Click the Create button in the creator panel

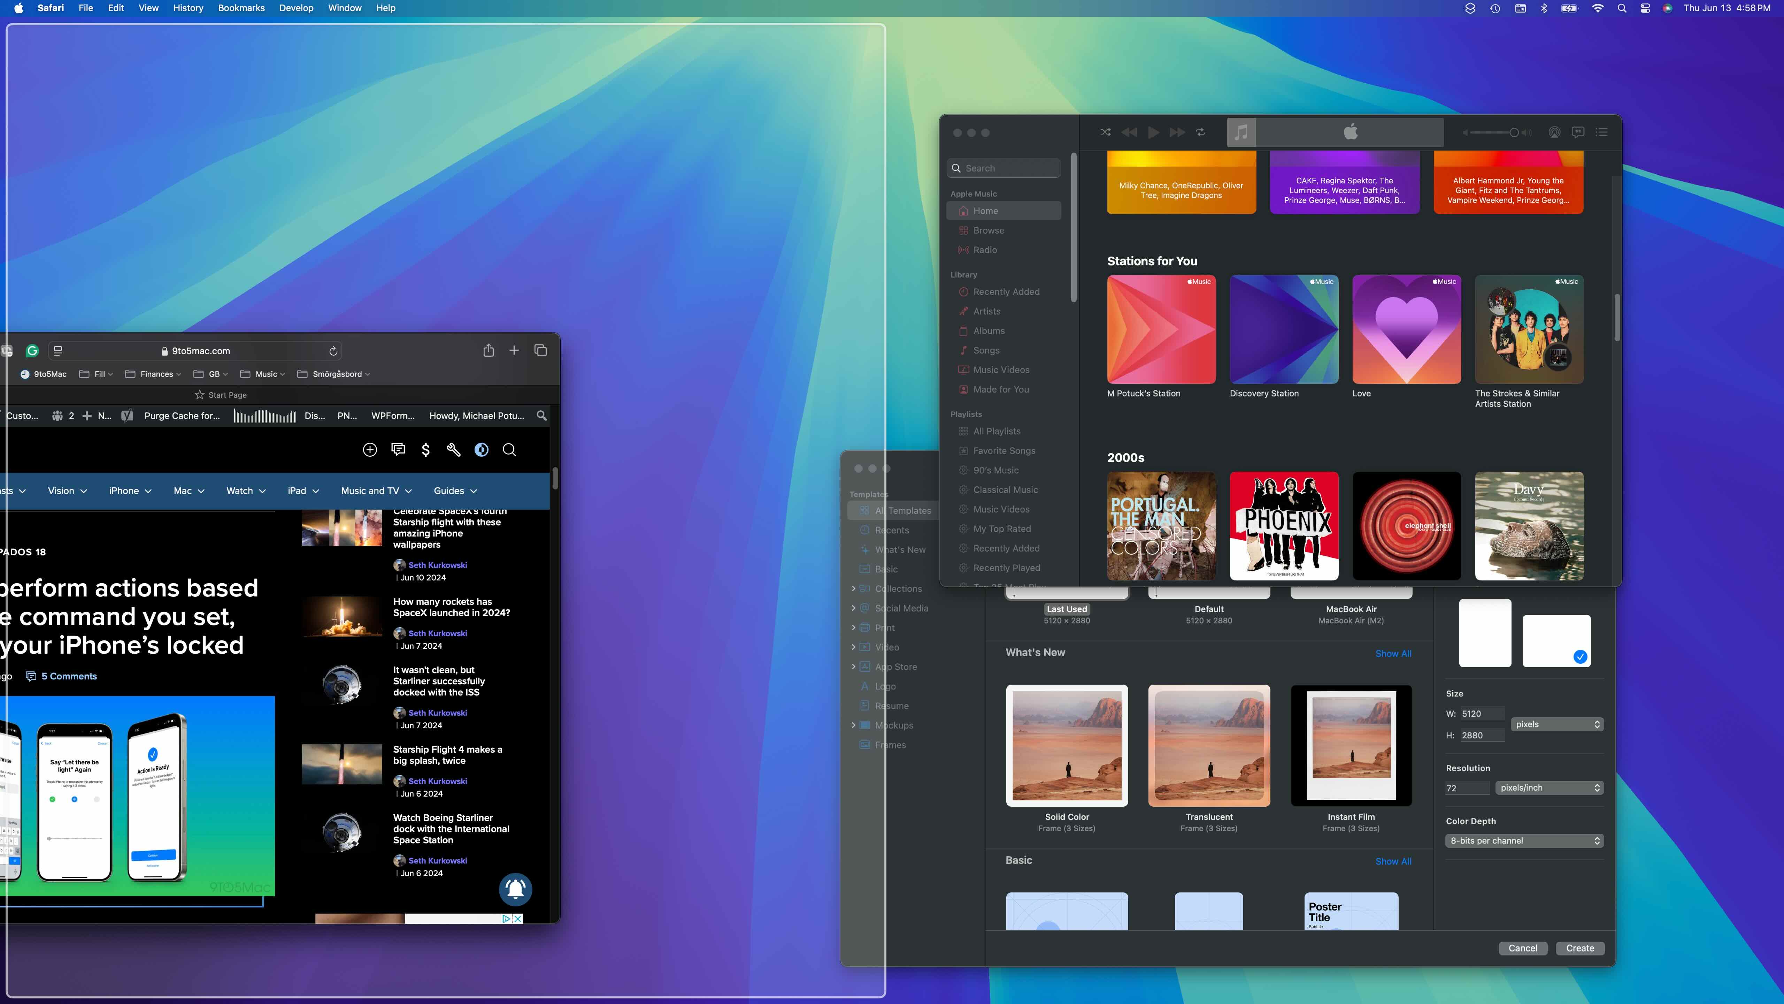click(x=1579, y=946)
